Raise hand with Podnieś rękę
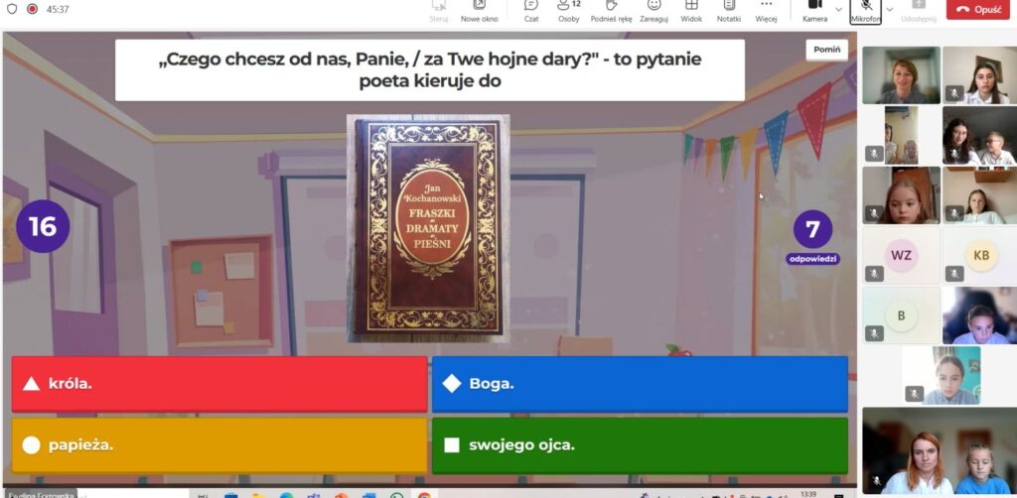1017x498 pixels. click(612, 10)
